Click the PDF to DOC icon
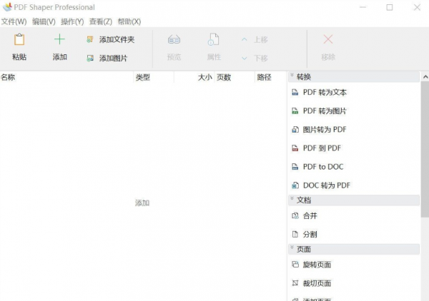 [x=295, y=167]
